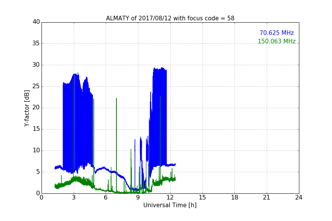Click the y-axis tick label '10'

pos(36,150)
